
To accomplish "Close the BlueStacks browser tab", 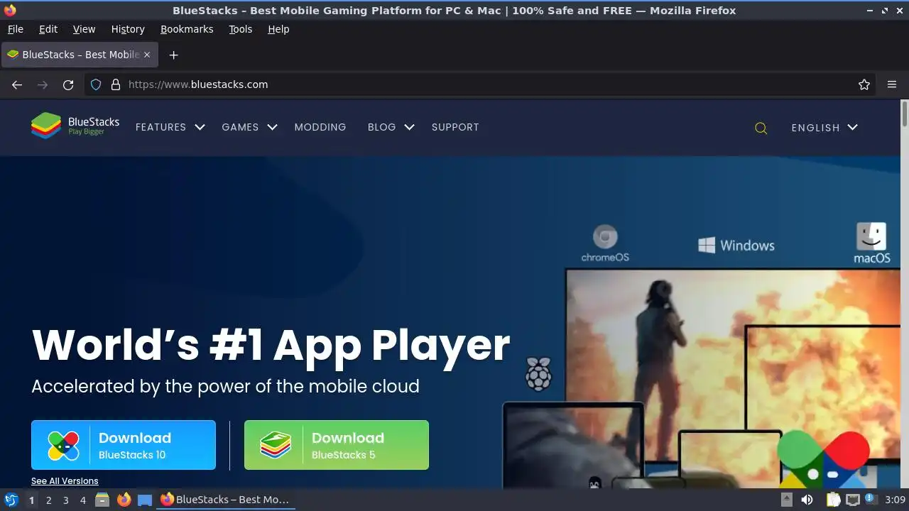I will 147,55.
